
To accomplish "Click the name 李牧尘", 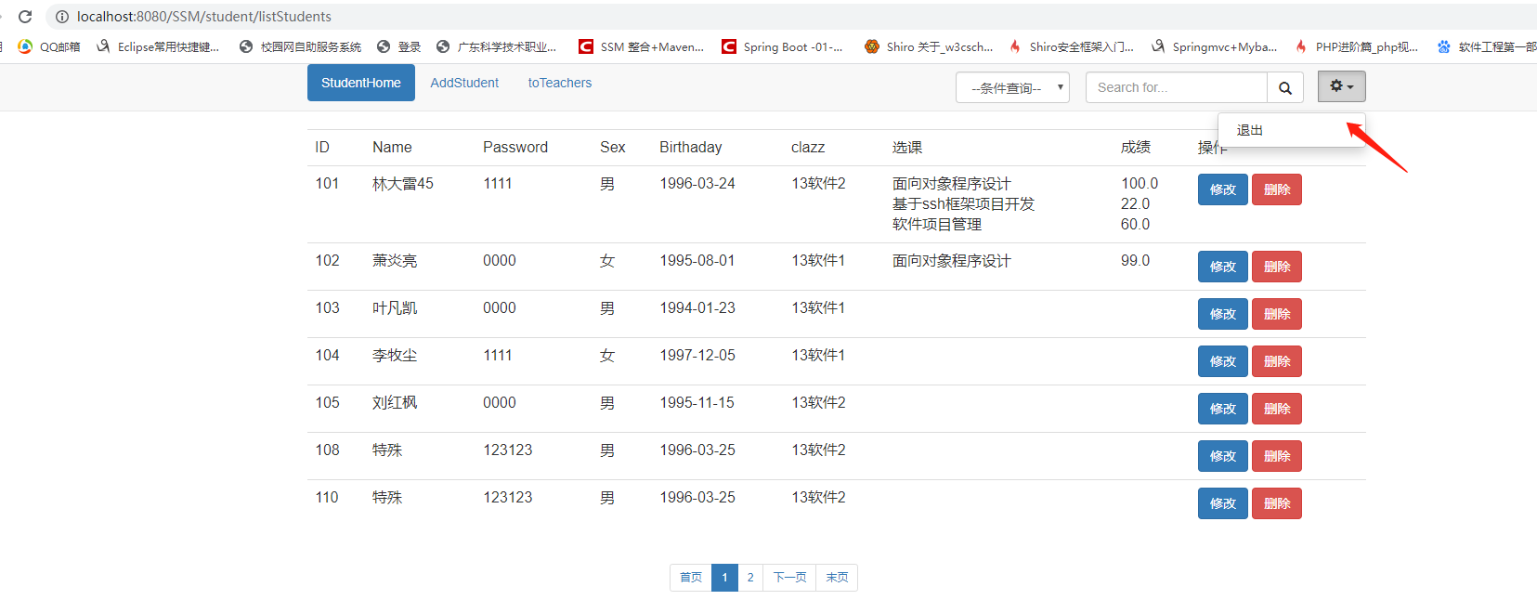I will [395, 356].
